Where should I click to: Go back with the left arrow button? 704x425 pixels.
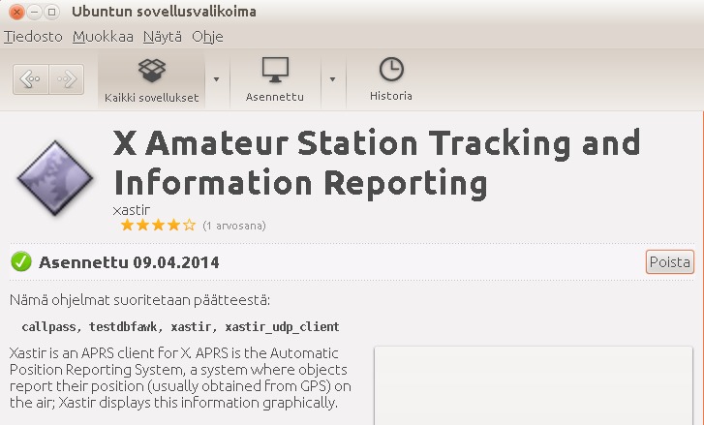pyautogui.click(x=31, y=79)
